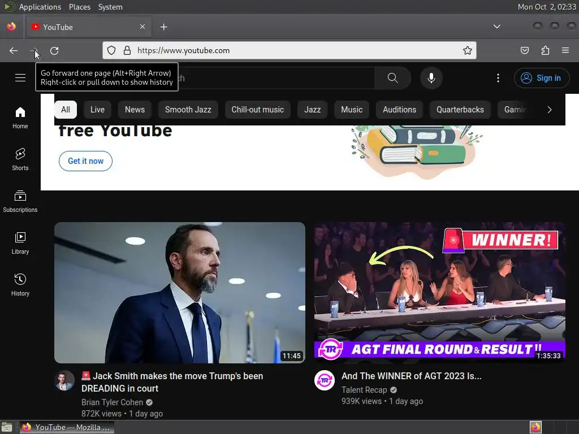
Task: Save page to Pocket
Action: coord(524,50)
